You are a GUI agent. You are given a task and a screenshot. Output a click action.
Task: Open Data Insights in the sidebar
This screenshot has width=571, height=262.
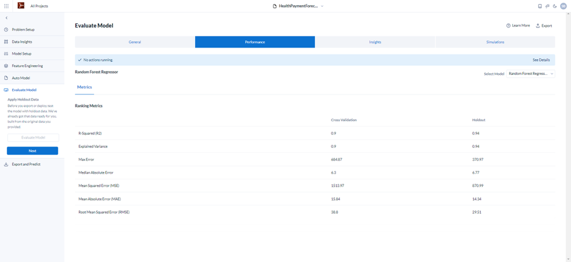(x=22, y=42)
